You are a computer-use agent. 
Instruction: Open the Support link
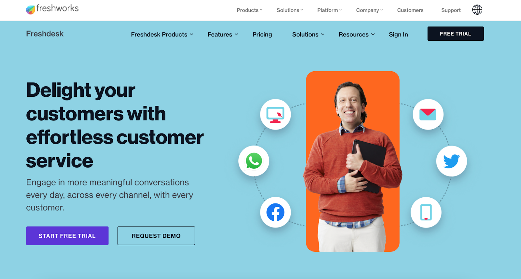point(451,10)
